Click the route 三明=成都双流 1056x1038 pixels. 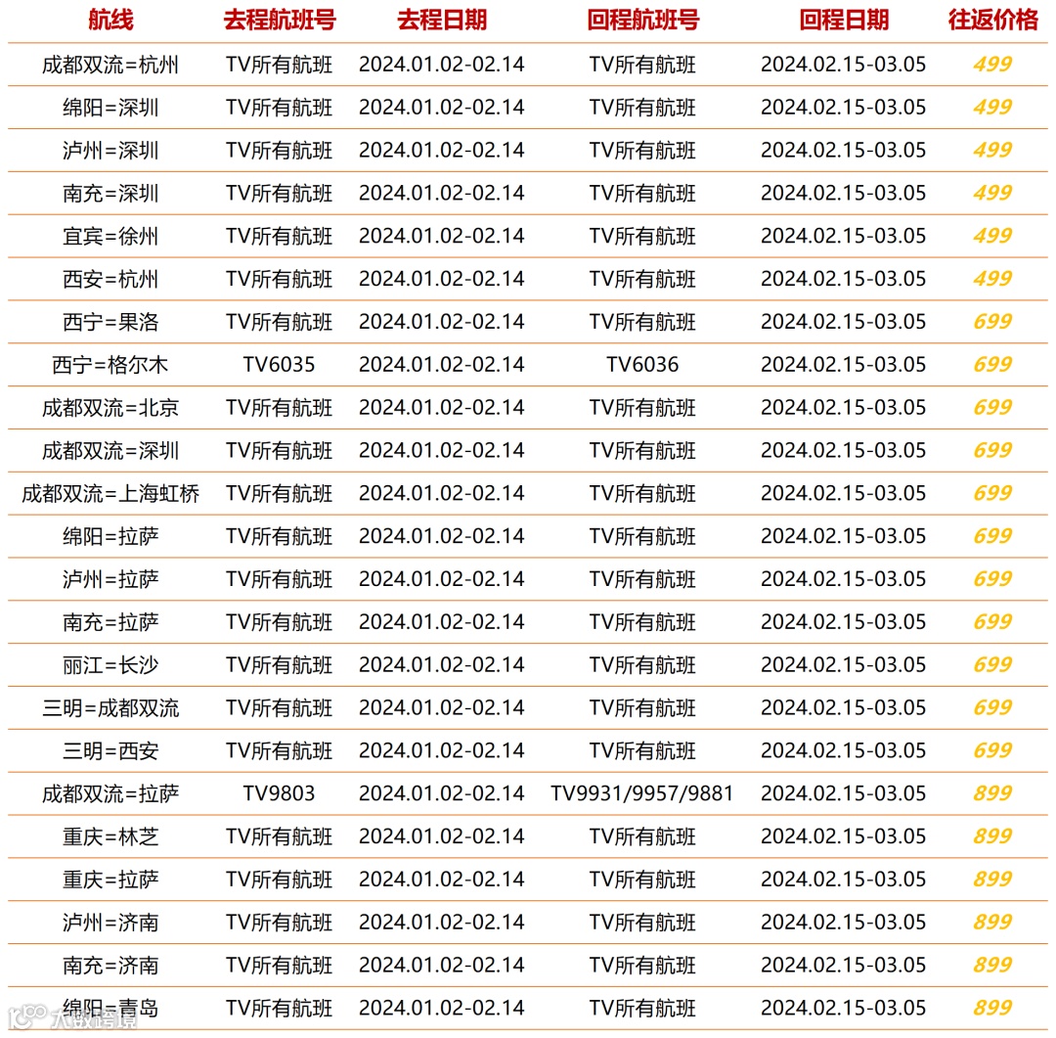coord(110,708)
